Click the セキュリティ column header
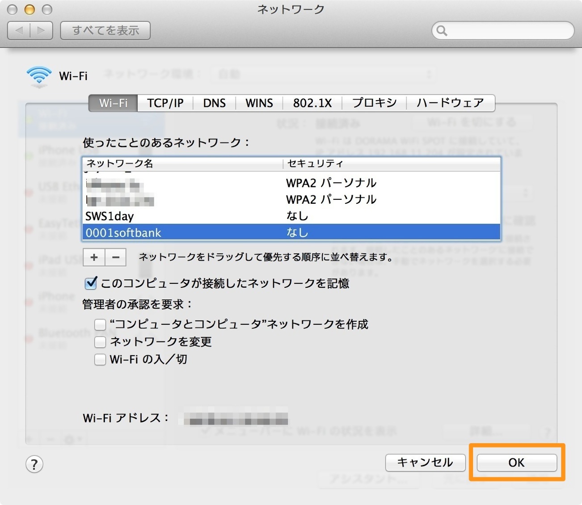 tap(392, 164)
